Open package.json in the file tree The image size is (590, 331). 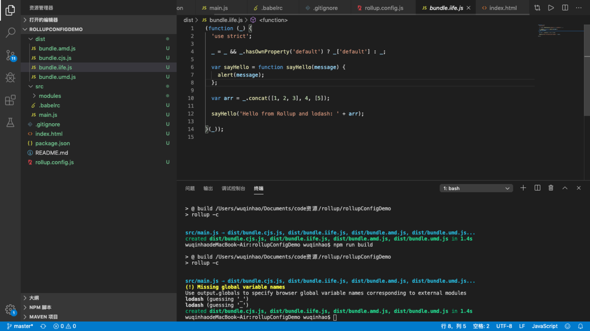point(99,143)
